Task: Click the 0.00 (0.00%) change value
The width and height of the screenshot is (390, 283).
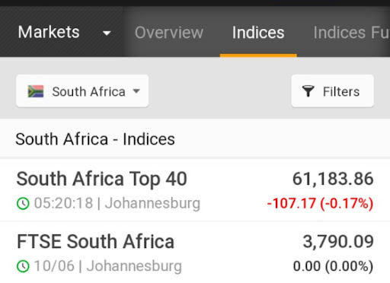Action: point(333,266)
